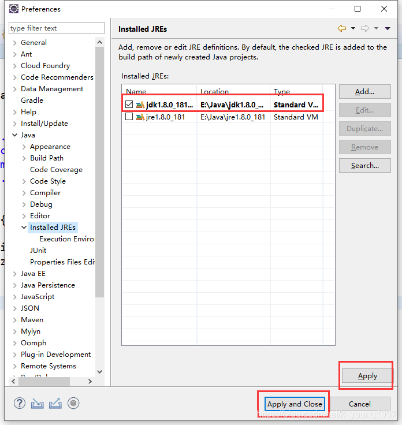This screenshot has width=402, height=425.
Task: Click the Cancel button
Action: tap(360, 404)
